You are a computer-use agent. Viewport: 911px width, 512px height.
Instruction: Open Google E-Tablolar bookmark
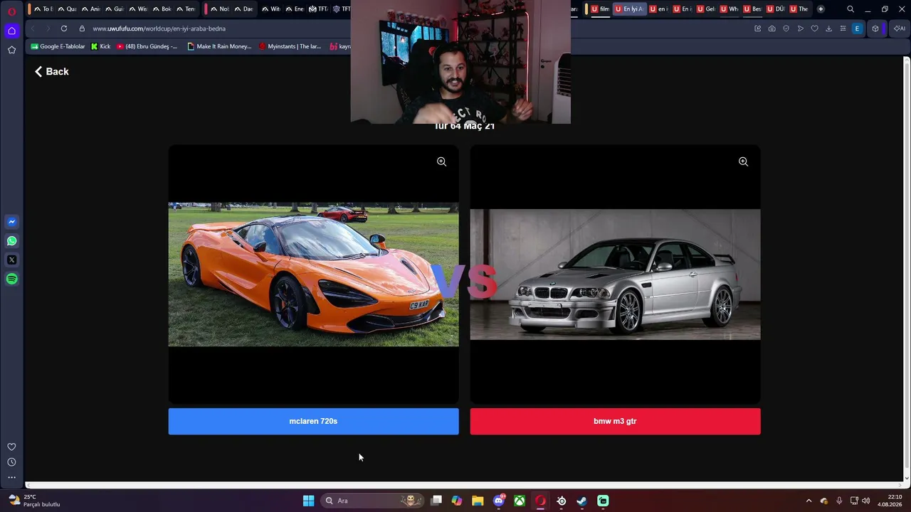point(58,46)
